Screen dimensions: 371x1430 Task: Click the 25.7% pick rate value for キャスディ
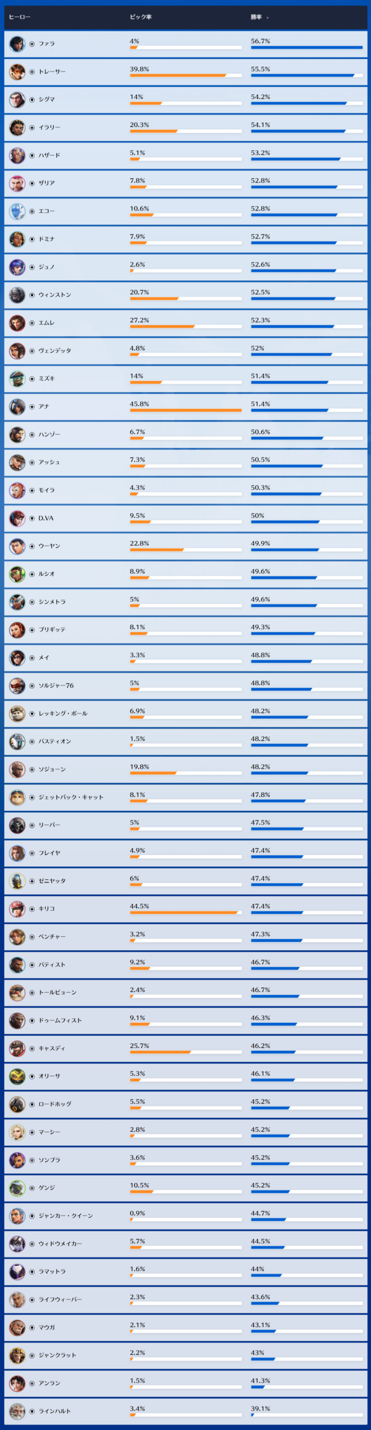(140, 1046)
